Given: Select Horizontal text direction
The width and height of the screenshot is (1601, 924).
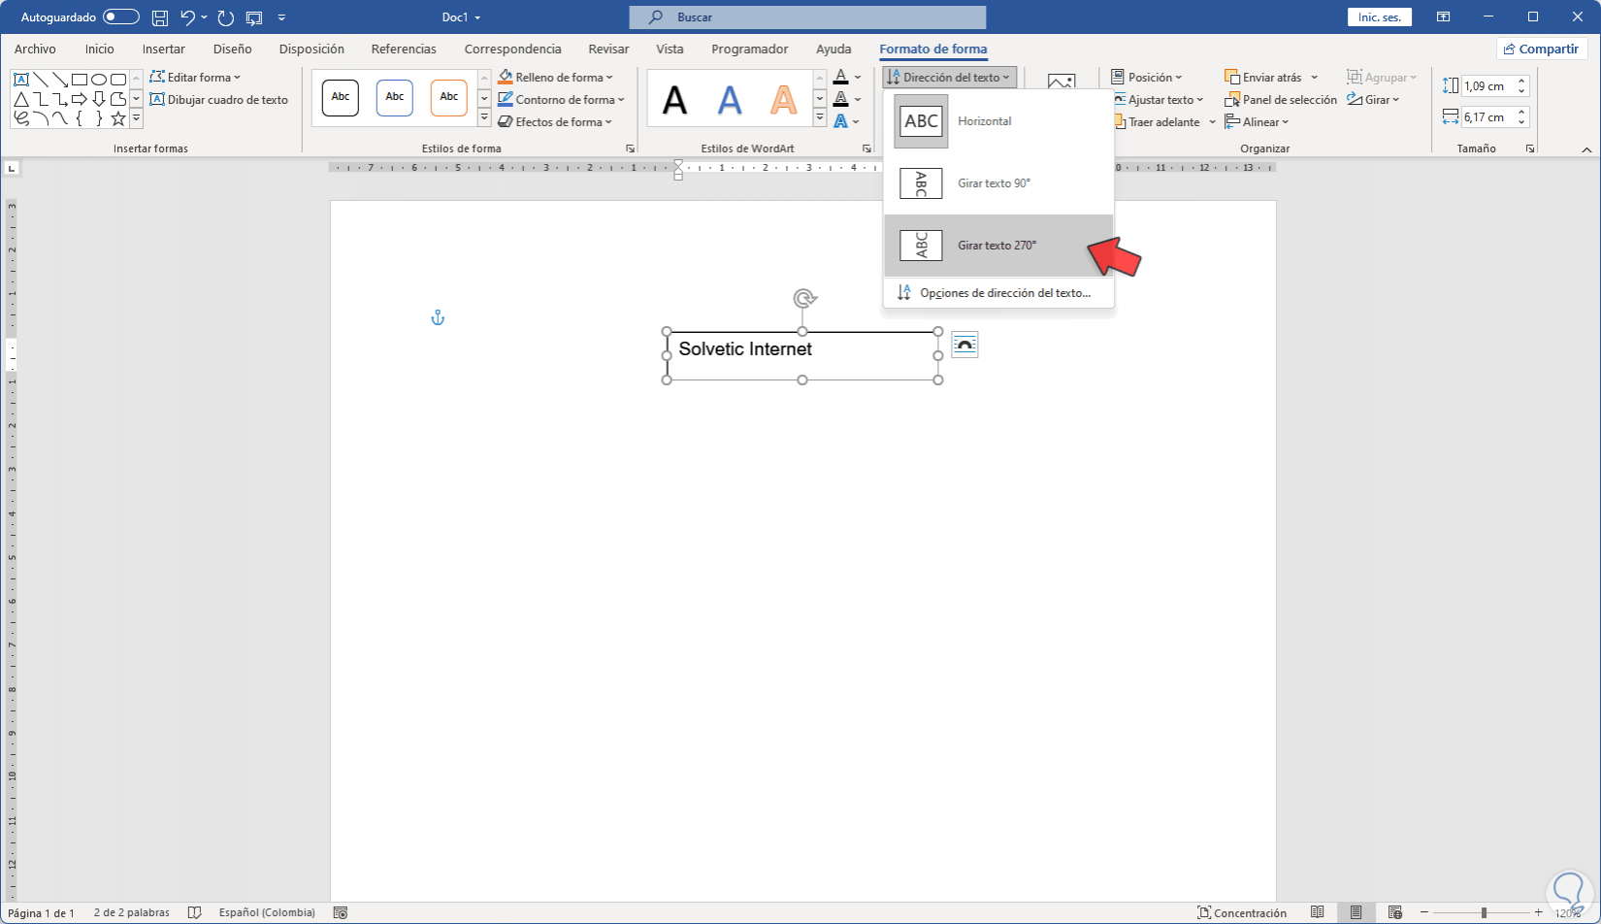Looking at the screenshot, I should point(998,121).
